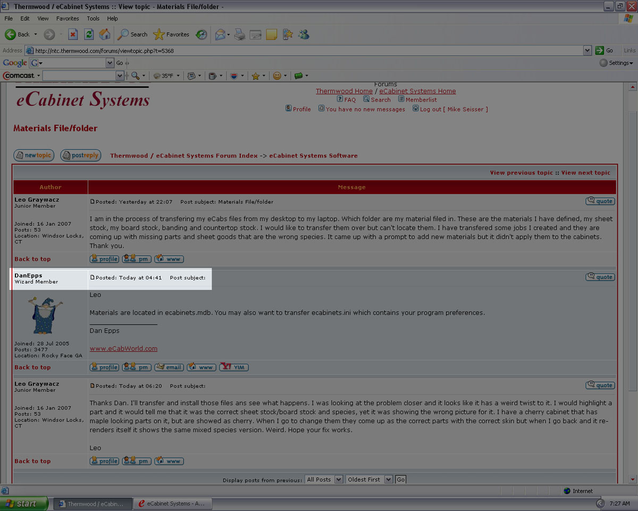The height and width of the screenshot is (511, 638).
Task: Open the All Posts dropdown
Action: tap(324, 480)
